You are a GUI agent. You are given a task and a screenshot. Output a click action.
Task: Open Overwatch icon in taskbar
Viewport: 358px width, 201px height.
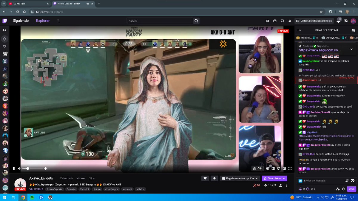point(51,197)
